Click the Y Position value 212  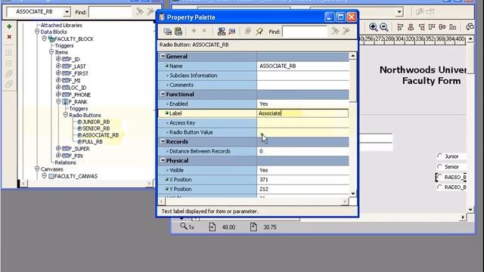tap(302, 189)
